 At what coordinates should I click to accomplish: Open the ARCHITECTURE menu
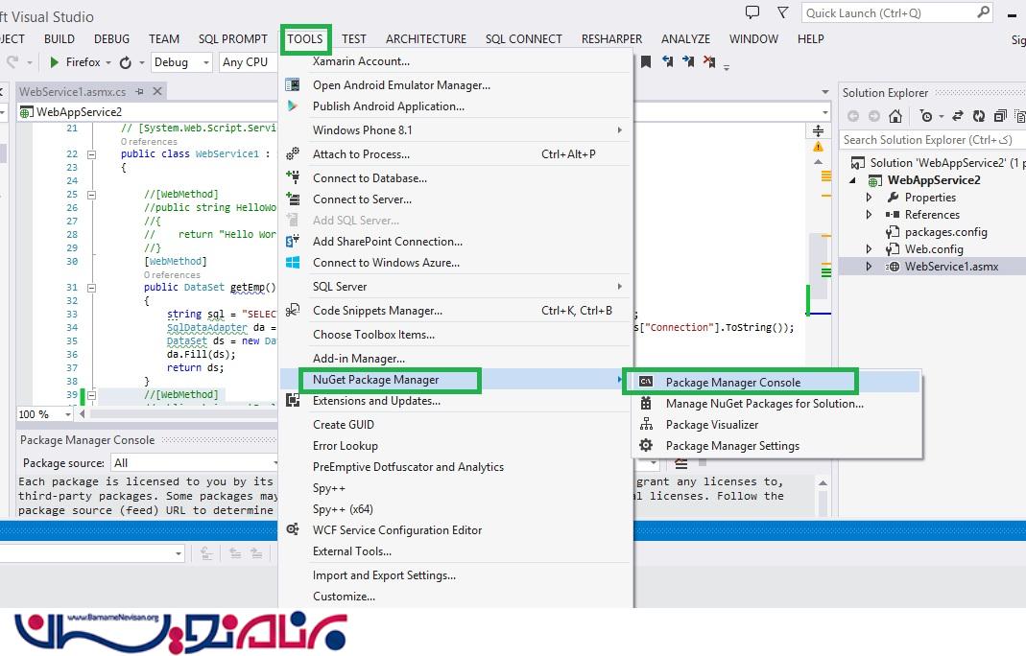point(425,38)
